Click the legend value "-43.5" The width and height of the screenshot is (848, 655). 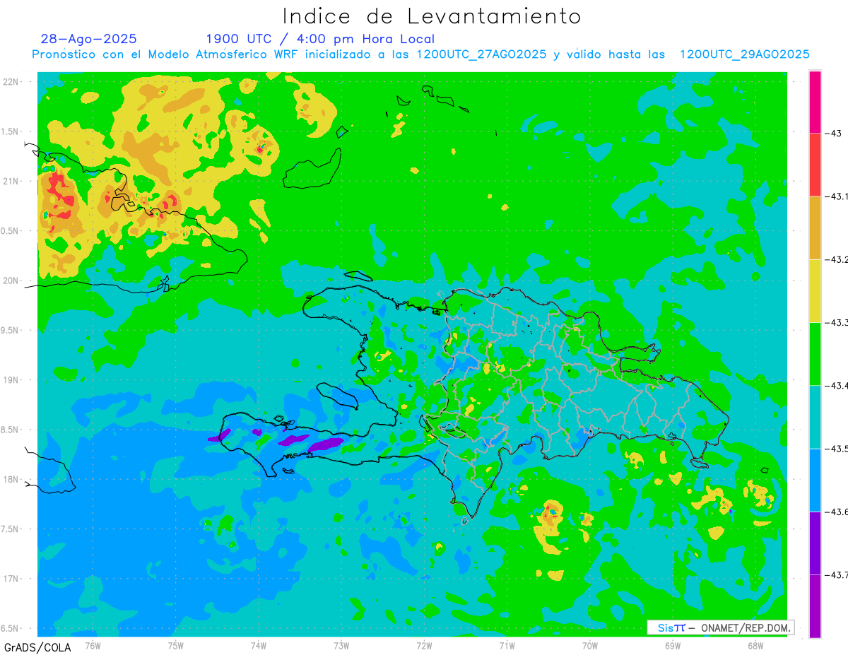pos(836,449)
